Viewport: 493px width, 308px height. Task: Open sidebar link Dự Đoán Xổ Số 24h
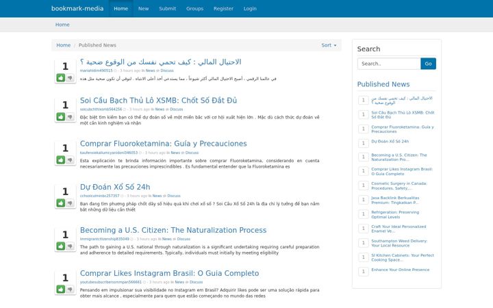pyautogui.click(x=390, y=142)
